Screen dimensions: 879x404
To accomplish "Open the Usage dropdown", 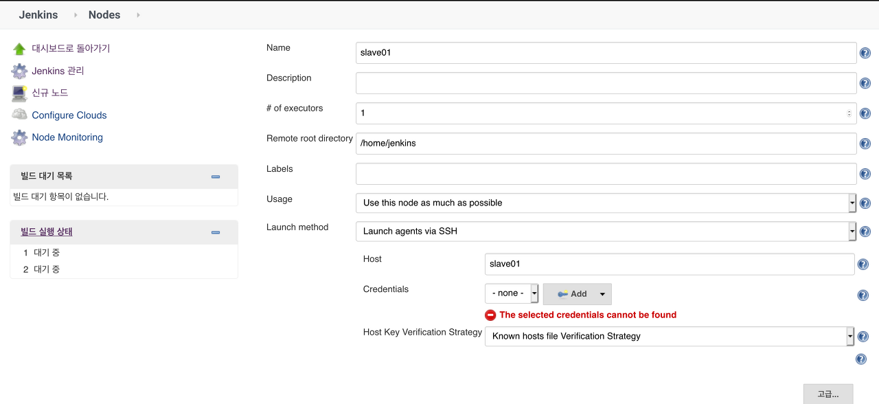I will (606, 203).
